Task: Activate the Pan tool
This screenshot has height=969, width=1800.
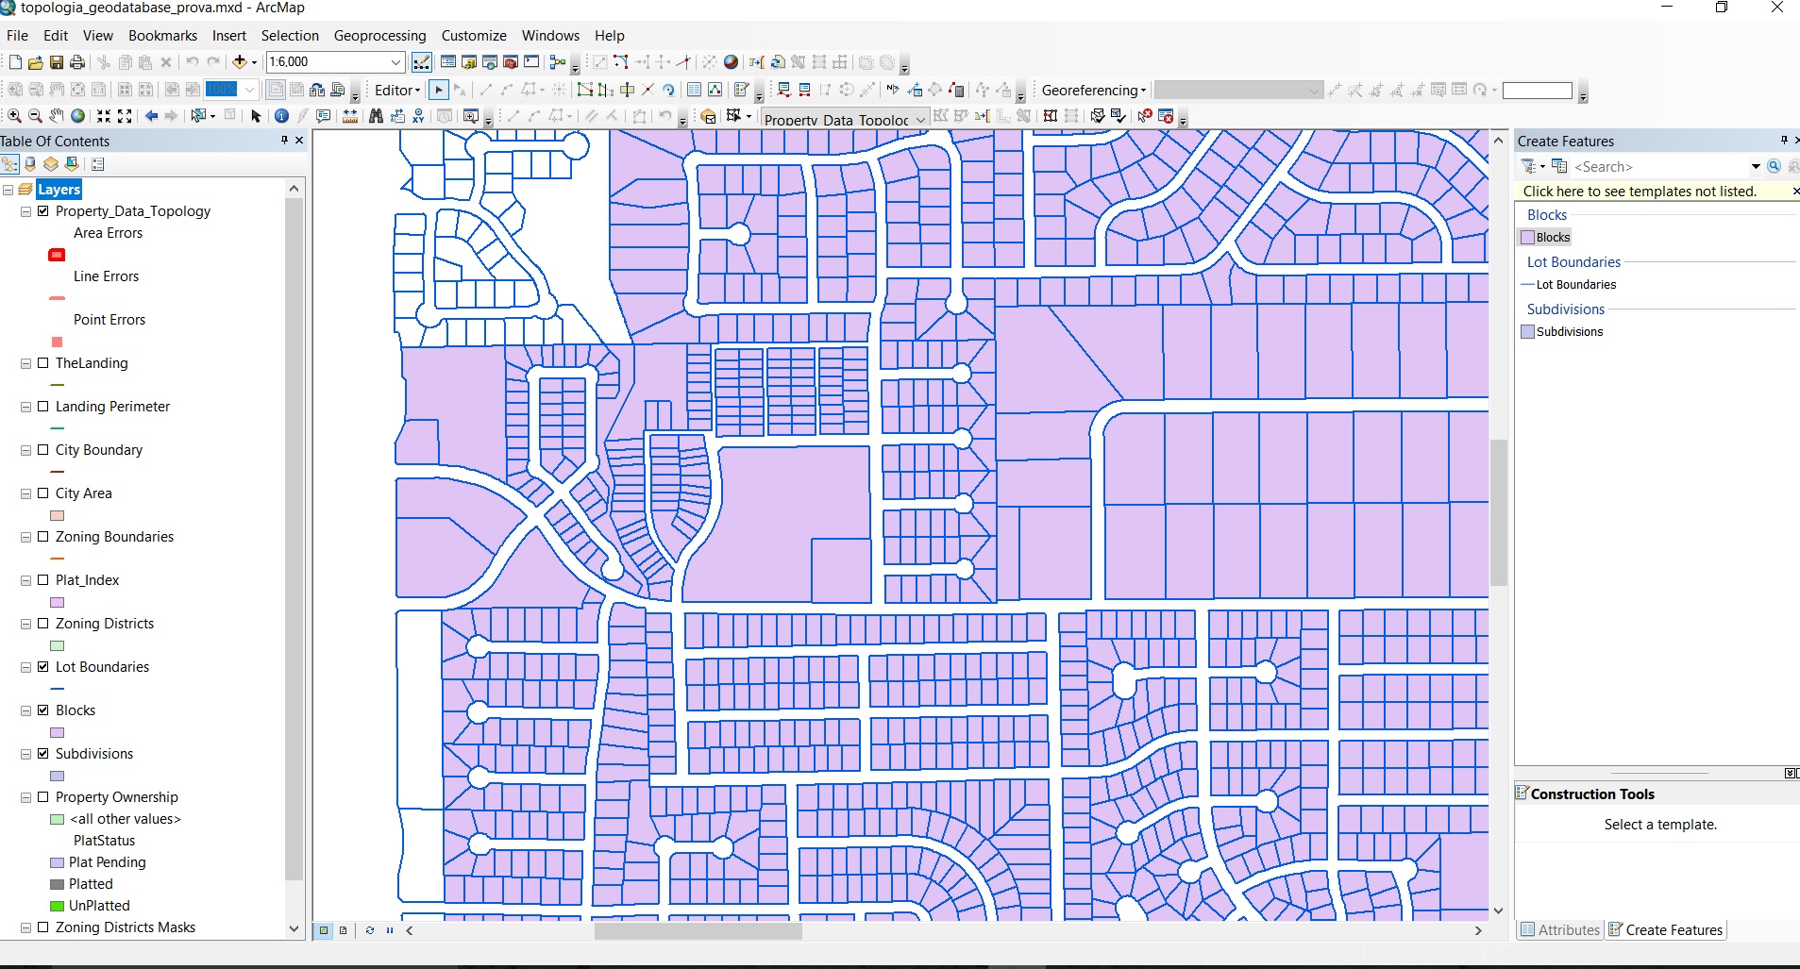Action: [55, 116]
